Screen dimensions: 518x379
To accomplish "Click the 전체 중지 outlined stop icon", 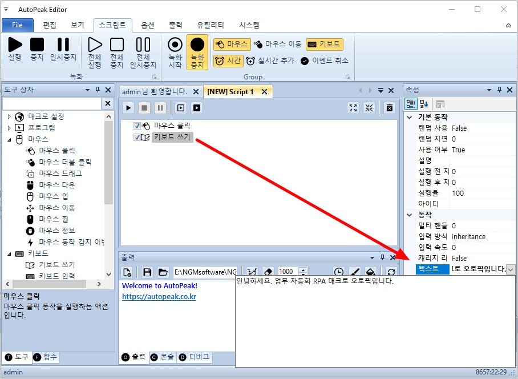I will coord(117,45).
